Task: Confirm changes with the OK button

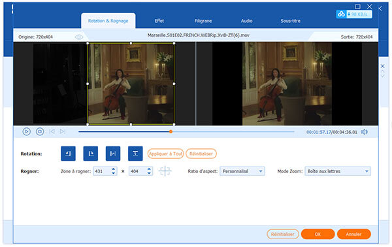Action: 318,234
